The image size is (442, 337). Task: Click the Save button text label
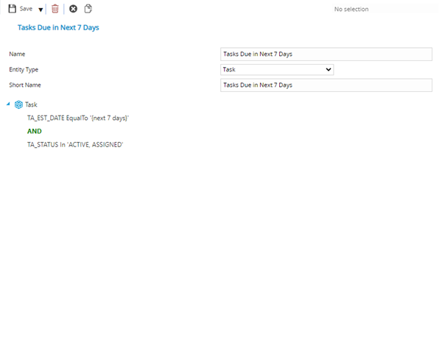[x=26, y=9]
